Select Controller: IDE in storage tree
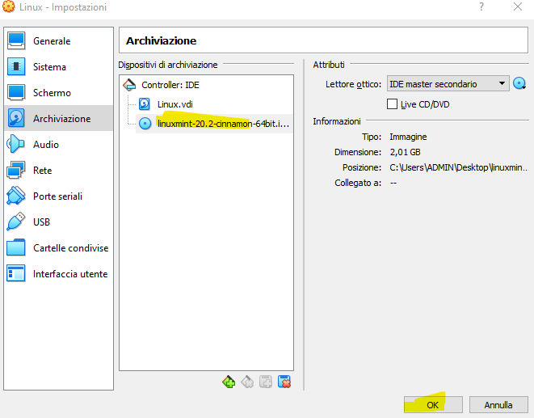The width and height of the screenshot is (534, 418). pyautogui.click(x=170, y=85)
